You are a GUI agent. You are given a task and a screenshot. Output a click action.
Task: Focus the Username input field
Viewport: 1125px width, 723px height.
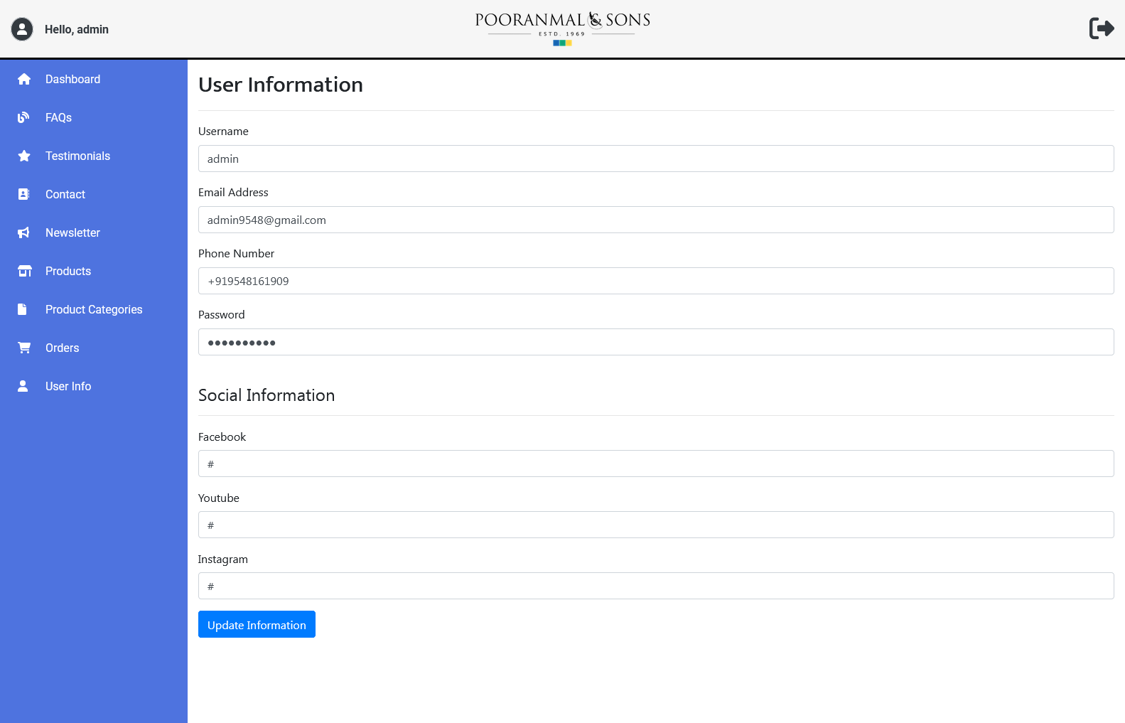click(x=655, y=159)
